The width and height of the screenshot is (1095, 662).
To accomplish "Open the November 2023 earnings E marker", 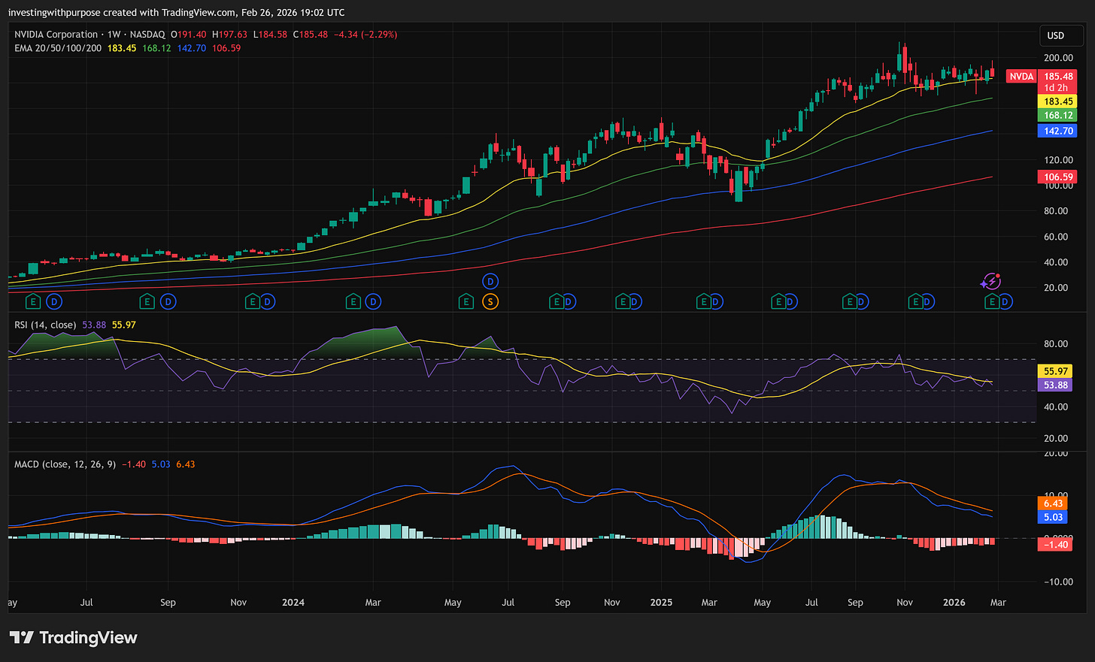I will pyautogui.click(x=253, y=301).
